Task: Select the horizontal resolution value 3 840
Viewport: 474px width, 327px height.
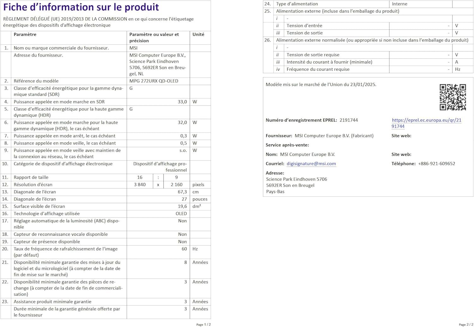Action: click(x=140, y=185)
